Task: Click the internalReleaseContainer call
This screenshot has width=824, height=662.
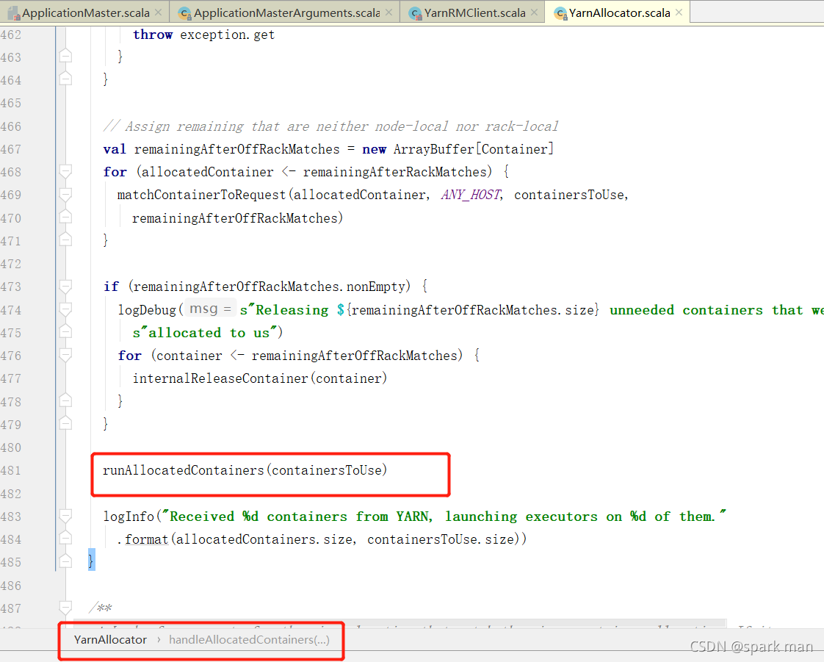Action: (260, 378)
